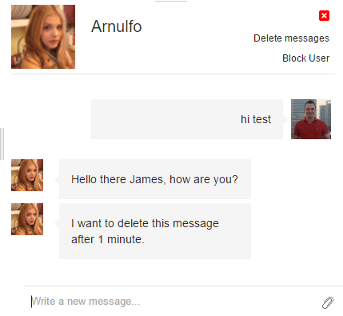
Task: Click the small horizontal handle at top center
Action: (x=171, y=1)
